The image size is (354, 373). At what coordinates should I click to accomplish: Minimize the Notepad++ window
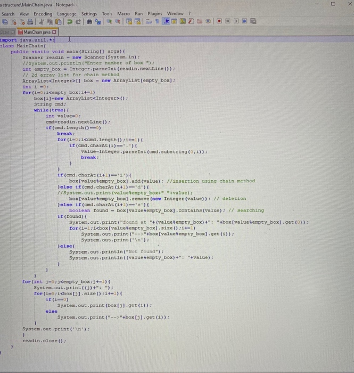(x=317, y=4)
